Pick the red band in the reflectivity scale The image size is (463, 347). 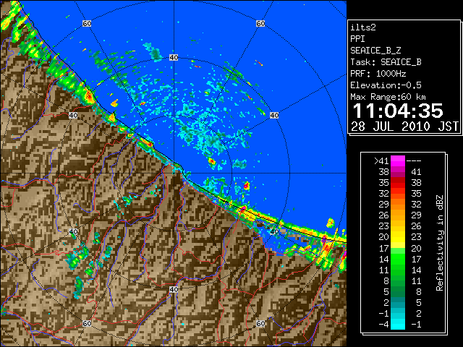point(398,183)
